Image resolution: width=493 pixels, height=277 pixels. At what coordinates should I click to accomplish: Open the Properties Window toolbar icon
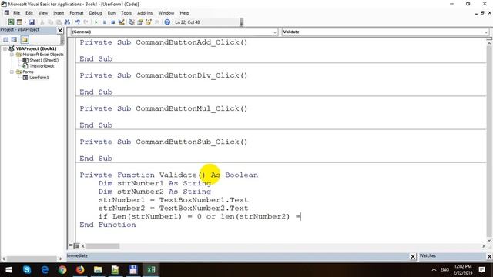[x=140, y=22]
